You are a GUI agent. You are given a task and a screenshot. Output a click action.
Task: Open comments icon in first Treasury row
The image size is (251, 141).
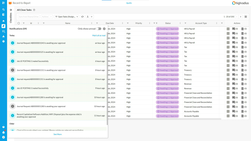(233, 70)
